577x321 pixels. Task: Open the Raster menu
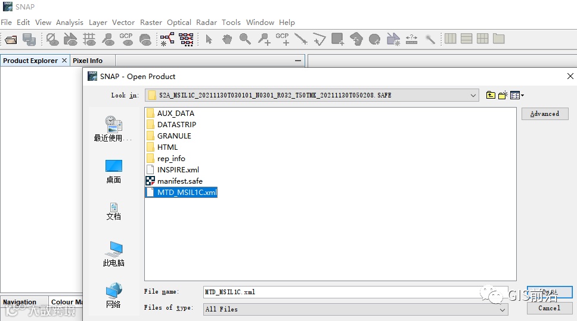[151, 23]
